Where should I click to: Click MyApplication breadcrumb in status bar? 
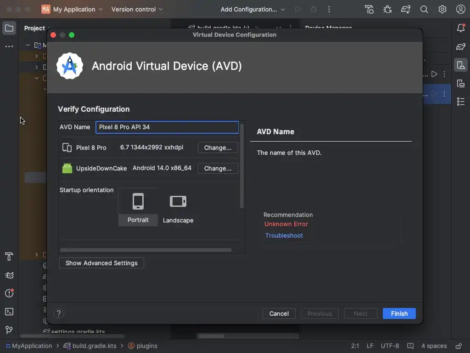[x=29, y=346]
